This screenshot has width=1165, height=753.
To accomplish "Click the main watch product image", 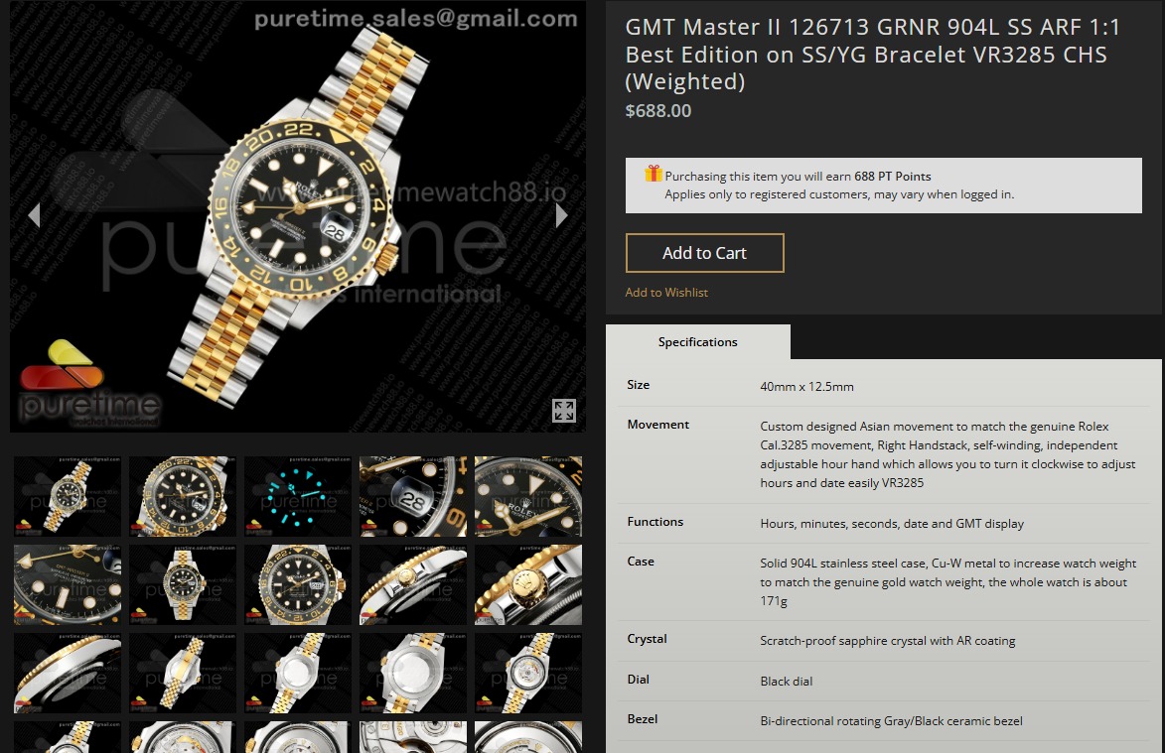I will coord(297,216).
